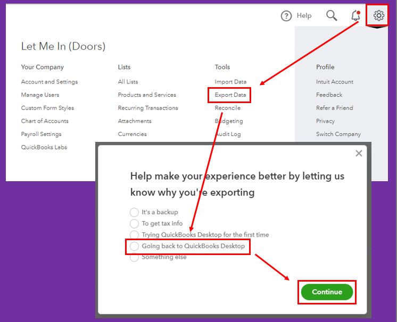Click the "Your Company" column heading
This screenshot has width=397, height=322.
tap(43, 67)
